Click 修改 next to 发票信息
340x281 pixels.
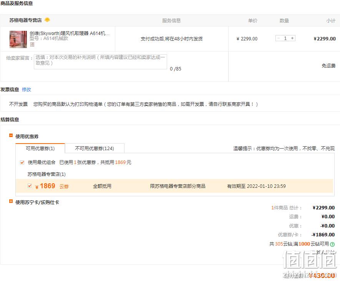click(x=27, y=90)
